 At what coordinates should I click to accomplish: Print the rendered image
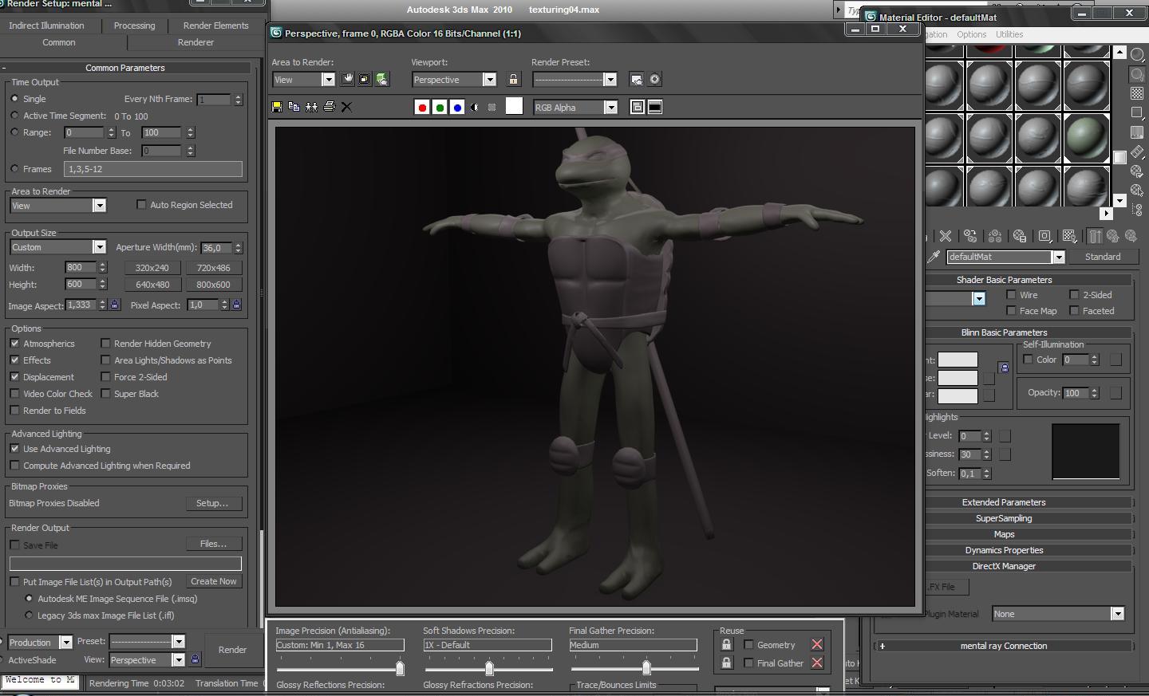tap(329, 107)
